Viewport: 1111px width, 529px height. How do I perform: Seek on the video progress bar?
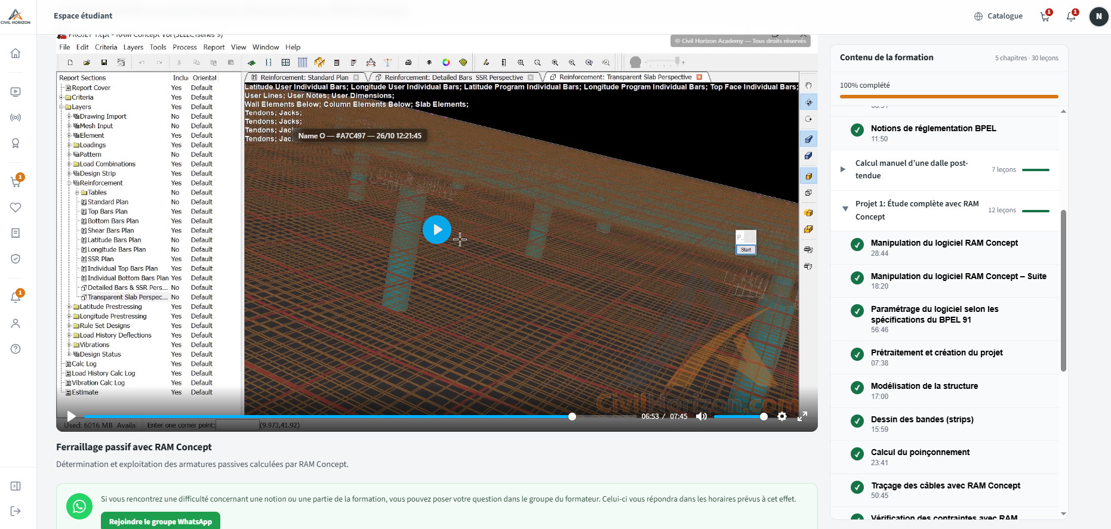point(361,416)
